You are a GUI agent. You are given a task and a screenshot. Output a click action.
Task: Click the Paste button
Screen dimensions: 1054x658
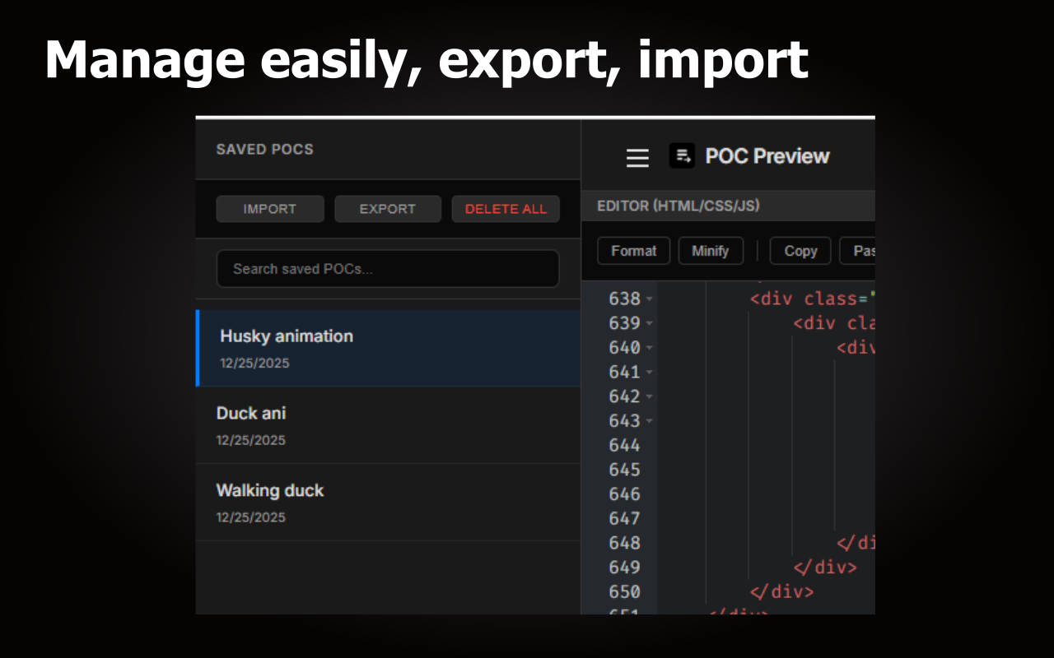click(x=862, y=251)
